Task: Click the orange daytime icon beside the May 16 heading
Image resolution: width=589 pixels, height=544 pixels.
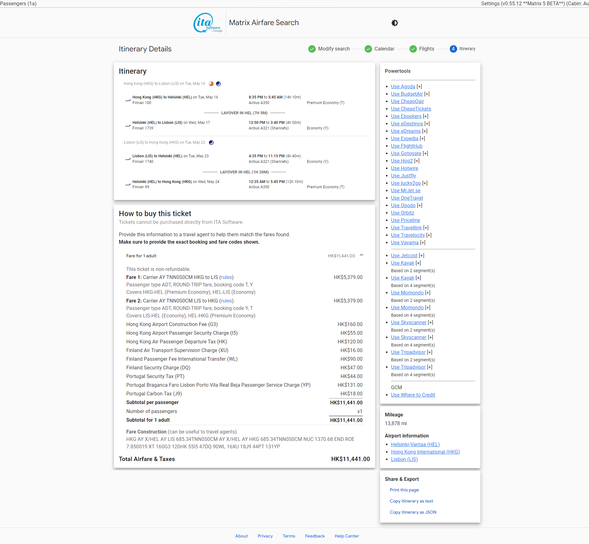Action: pos(211,84)
